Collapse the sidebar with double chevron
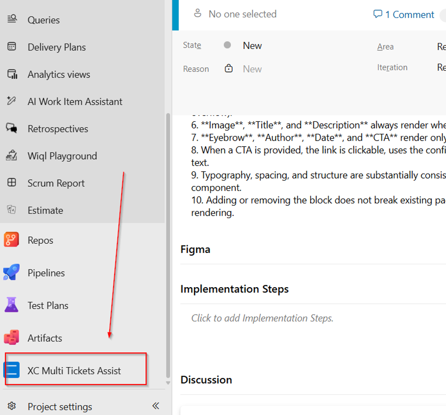The image size is (446, 415). [x=156, y=405]
